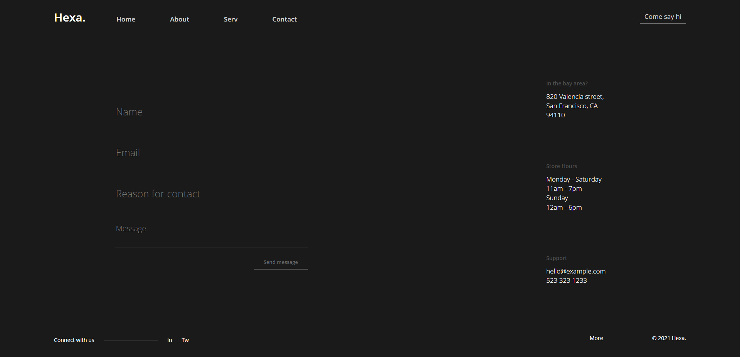Click the 523 323 1233 phone number
Viewport: 740px width, 357px height.
[566, 280]
